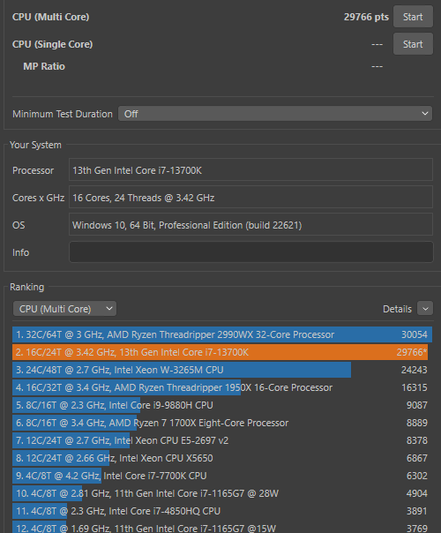The height and width of the screenshot is (533, 441).
Task: Click the OS field showing Windows 10
Action: click(x=251, y=225)
